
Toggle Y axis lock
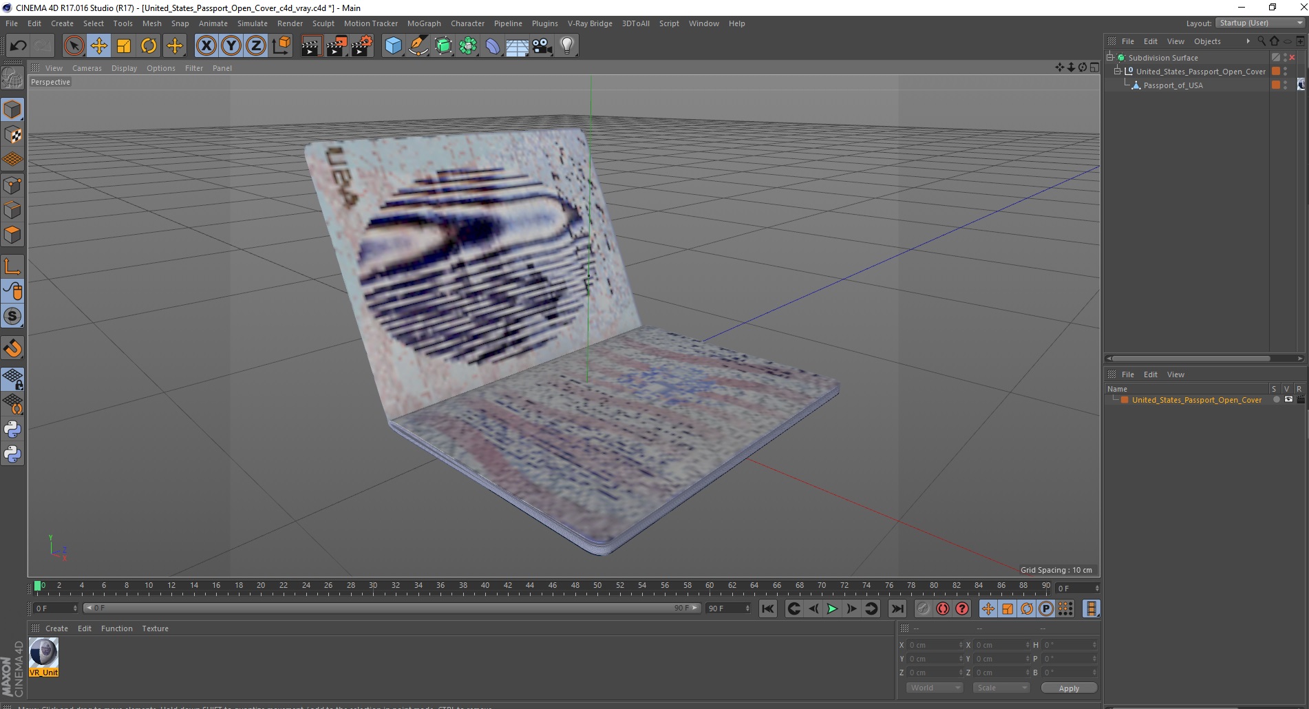tap(231, 46)
